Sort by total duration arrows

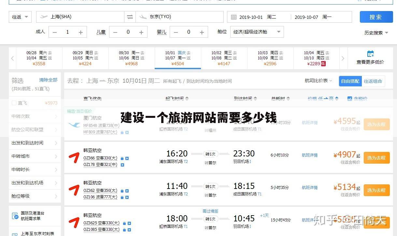pyautogui.click(x=288, y=99)
